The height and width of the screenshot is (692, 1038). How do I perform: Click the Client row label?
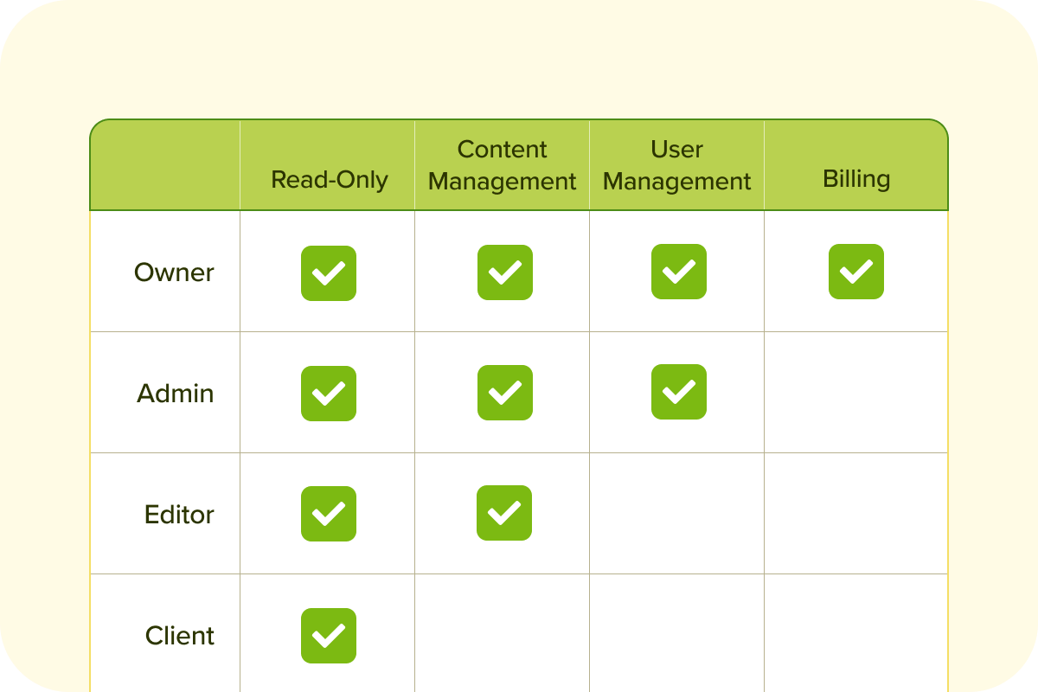[x=180, y=636]
